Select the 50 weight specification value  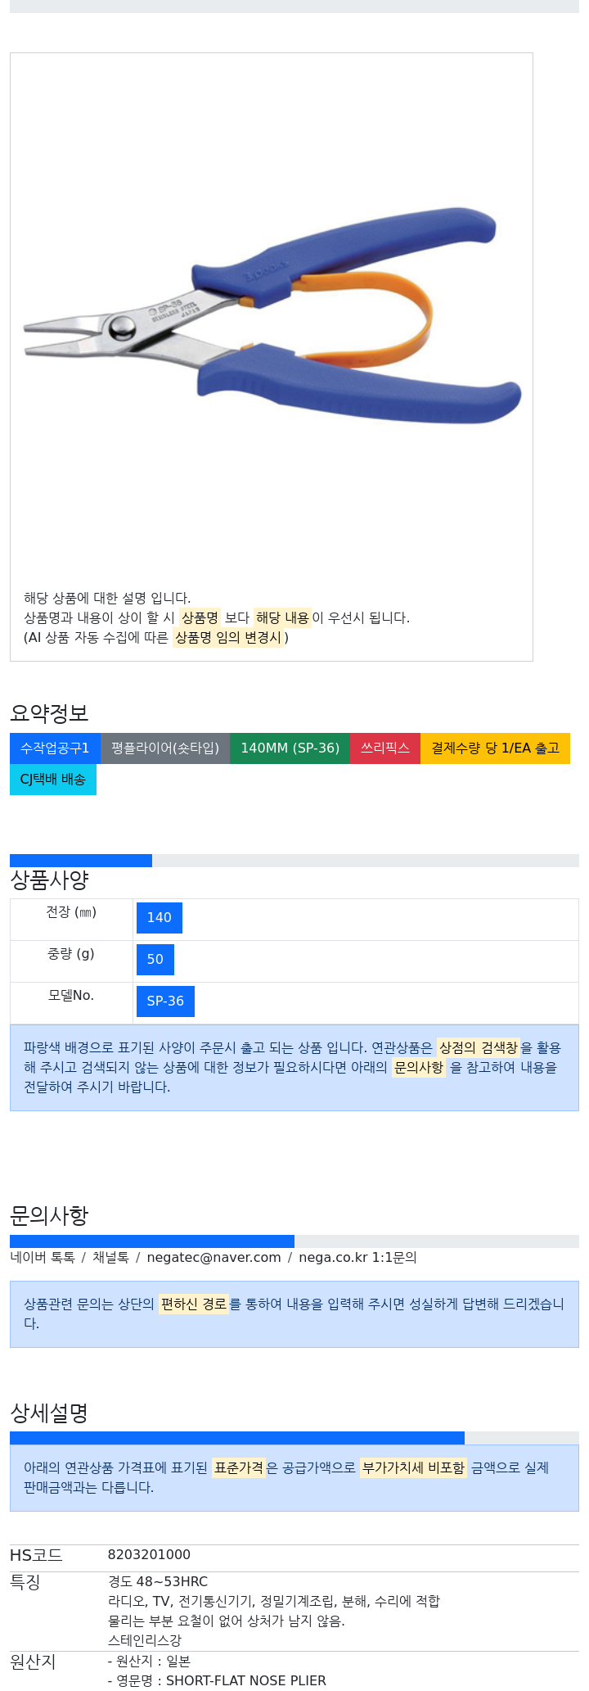click(155, 960)
